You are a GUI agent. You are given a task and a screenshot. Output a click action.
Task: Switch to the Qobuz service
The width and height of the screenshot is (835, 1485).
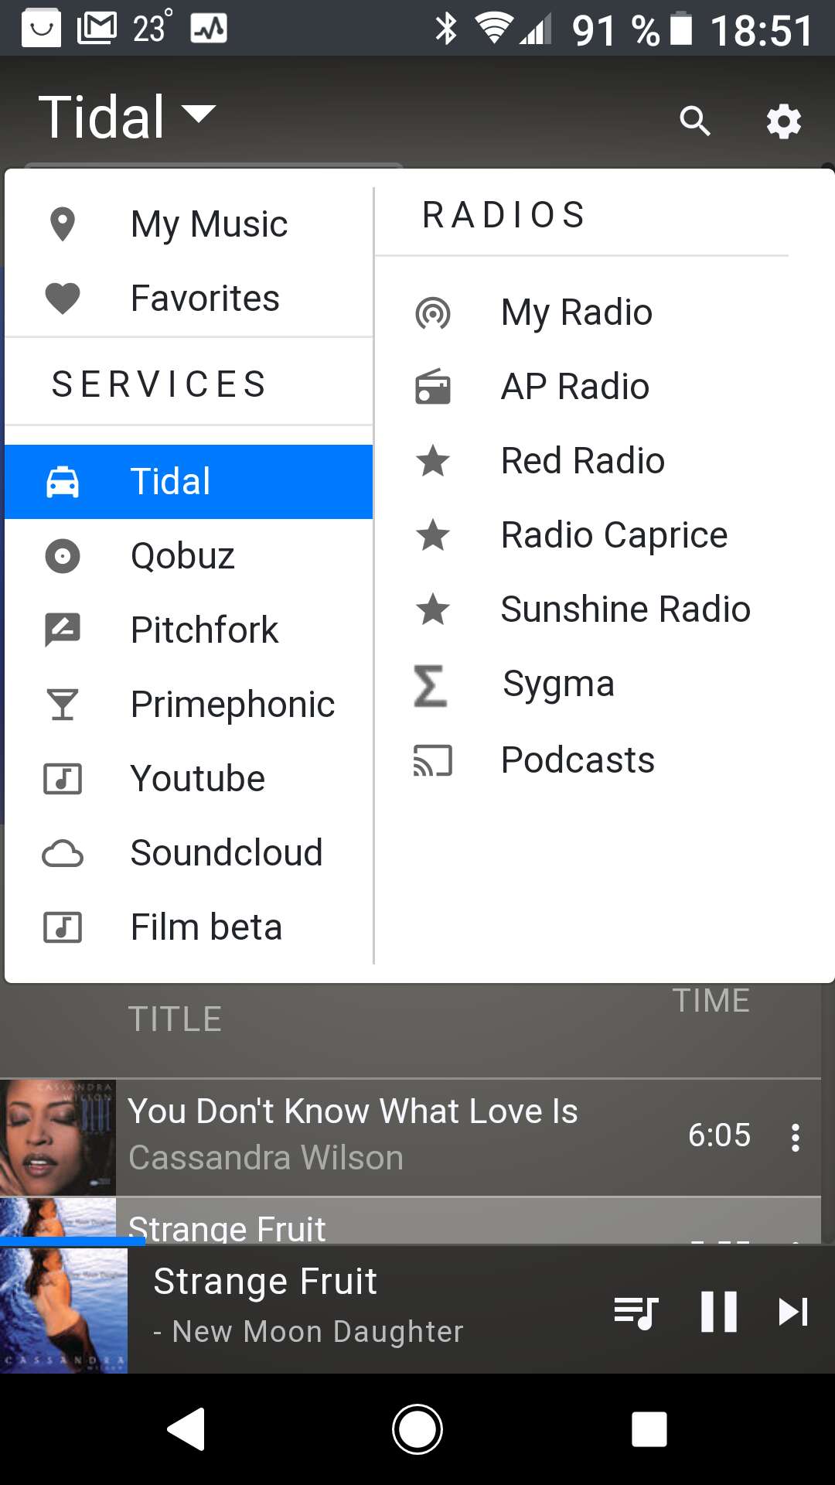point(189,556)
